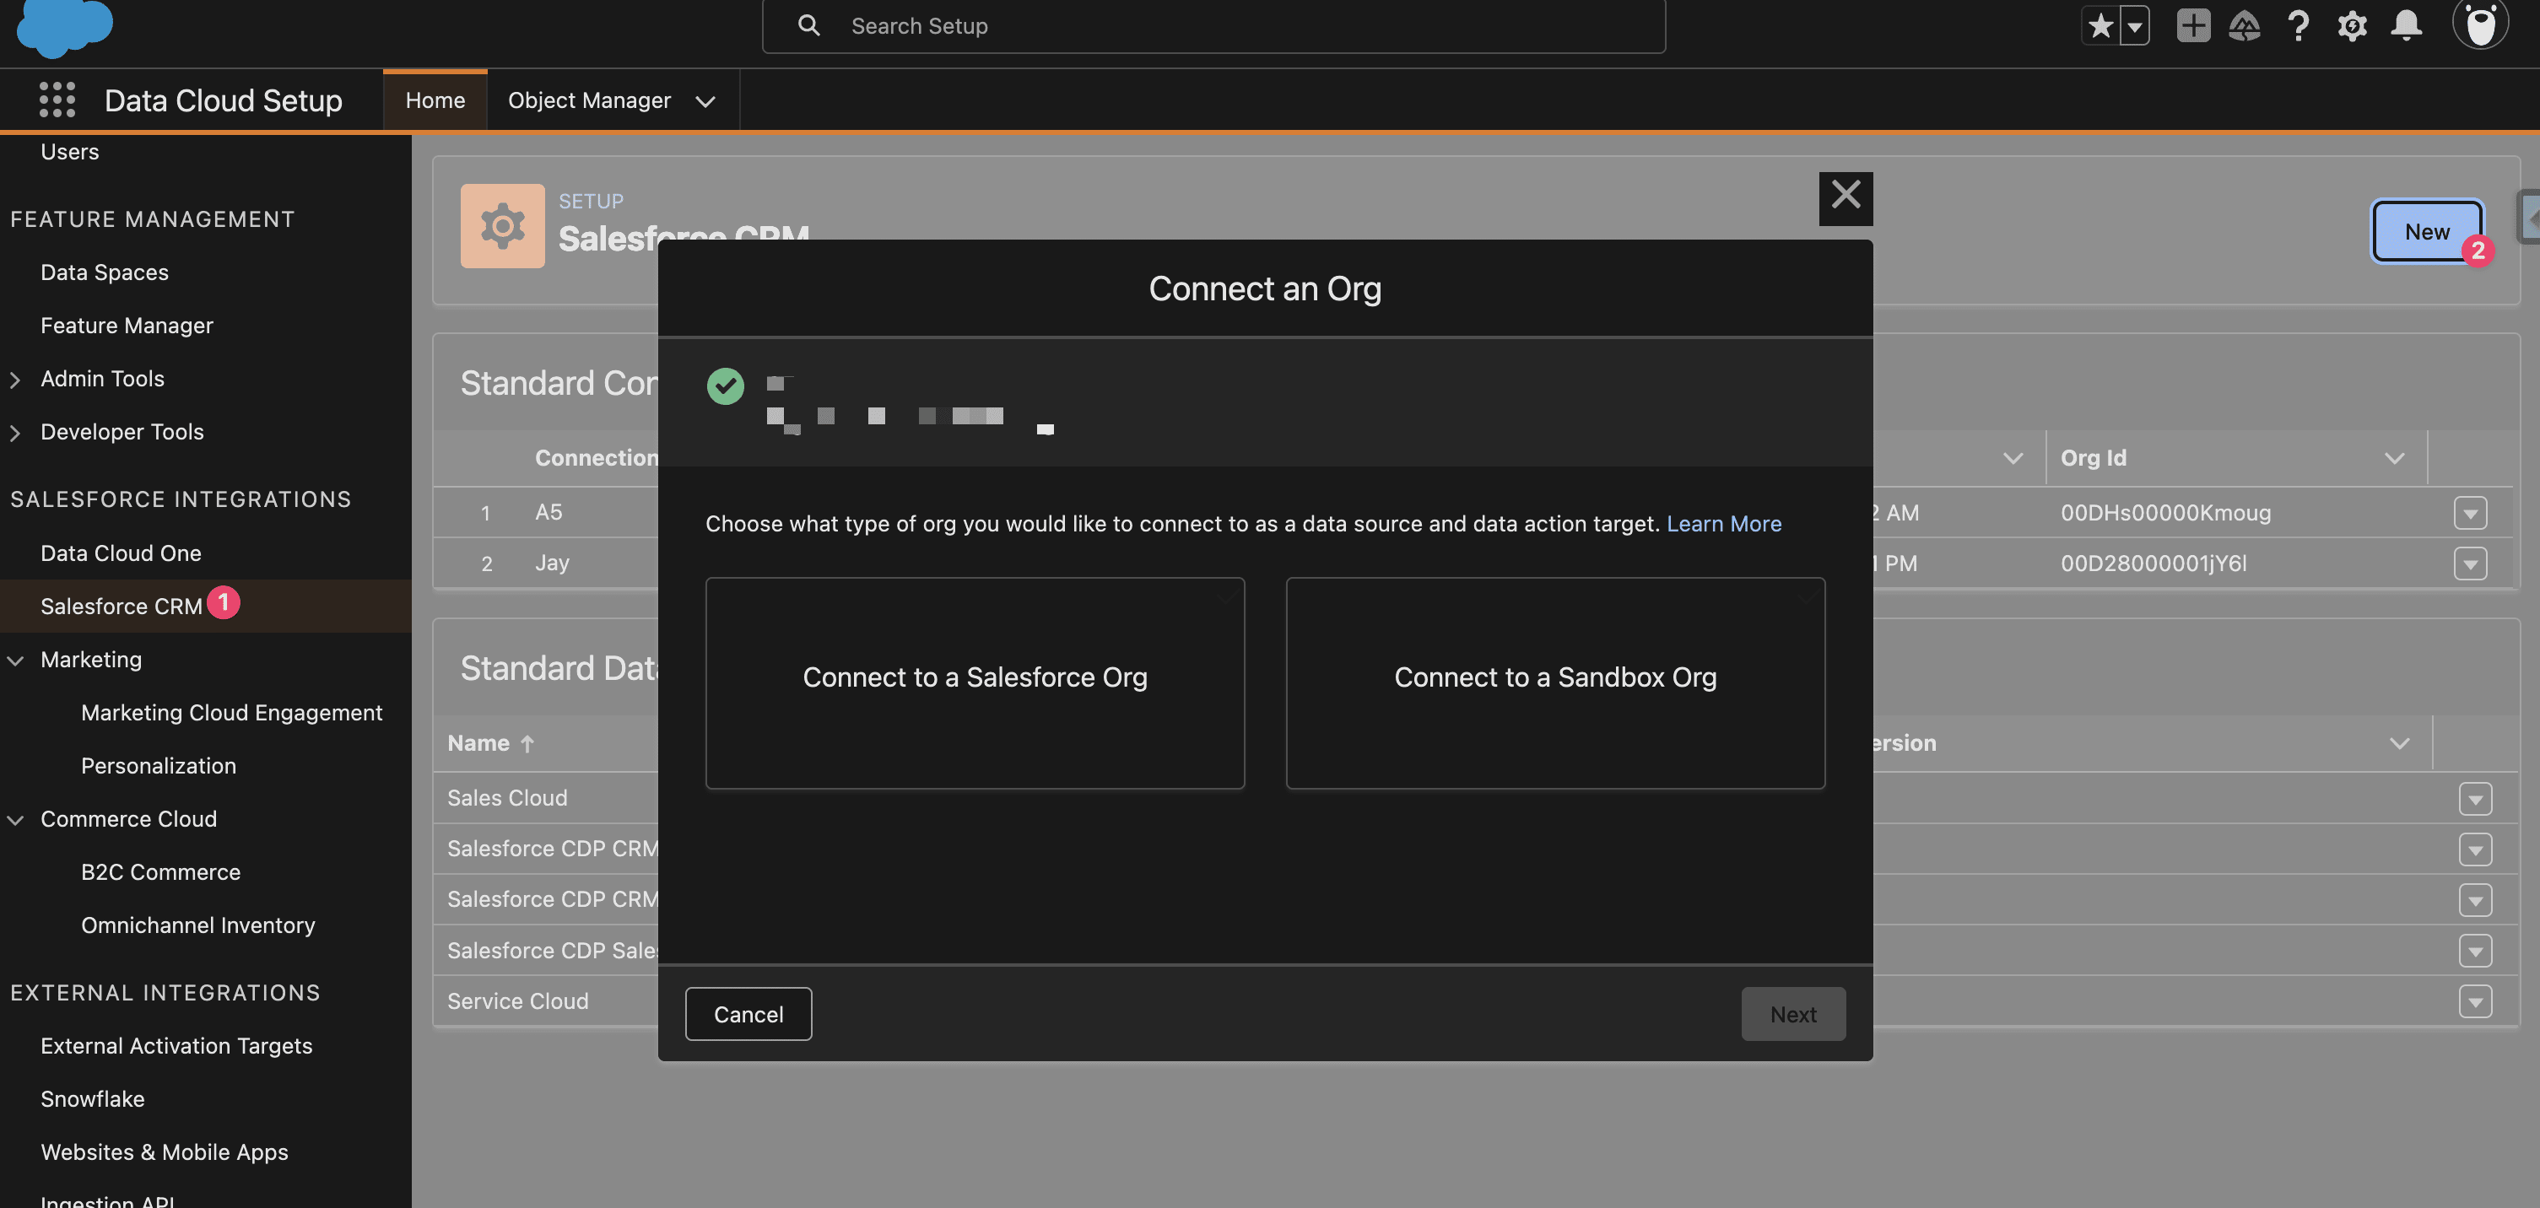
Task: Expand the Object Manager tab menu
Action: 704,101
